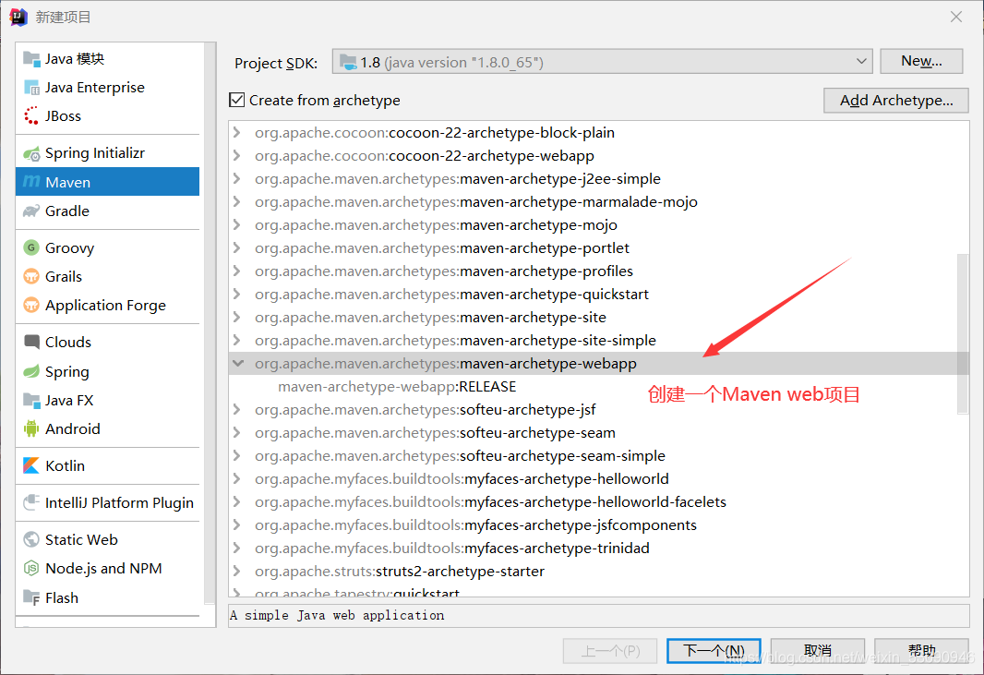Select maven-archetype-marmalade-mojo row
The width and height of the screenshot is (984, 675).
(x=599, y=201)
